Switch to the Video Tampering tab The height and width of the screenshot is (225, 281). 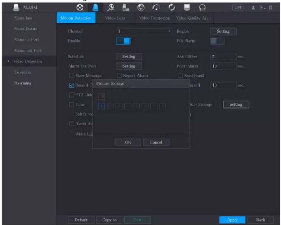pyautogui.click(x=154, y=18)
